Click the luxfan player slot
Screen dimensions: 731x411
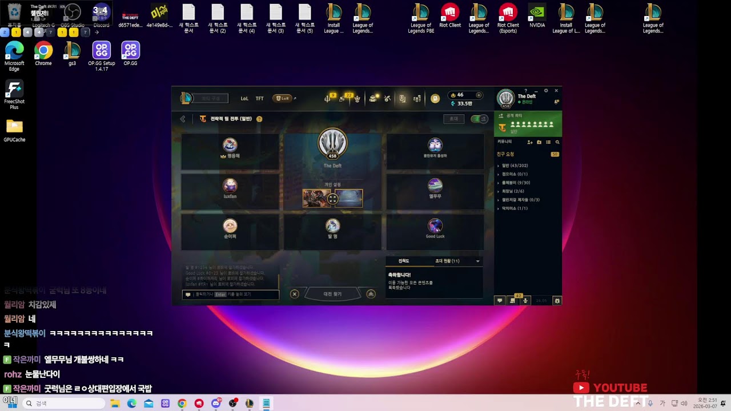[230, 192]
